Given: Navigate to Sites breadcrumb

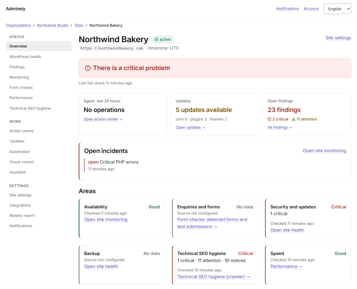Looking at the screenshot, I should (79, 25).
